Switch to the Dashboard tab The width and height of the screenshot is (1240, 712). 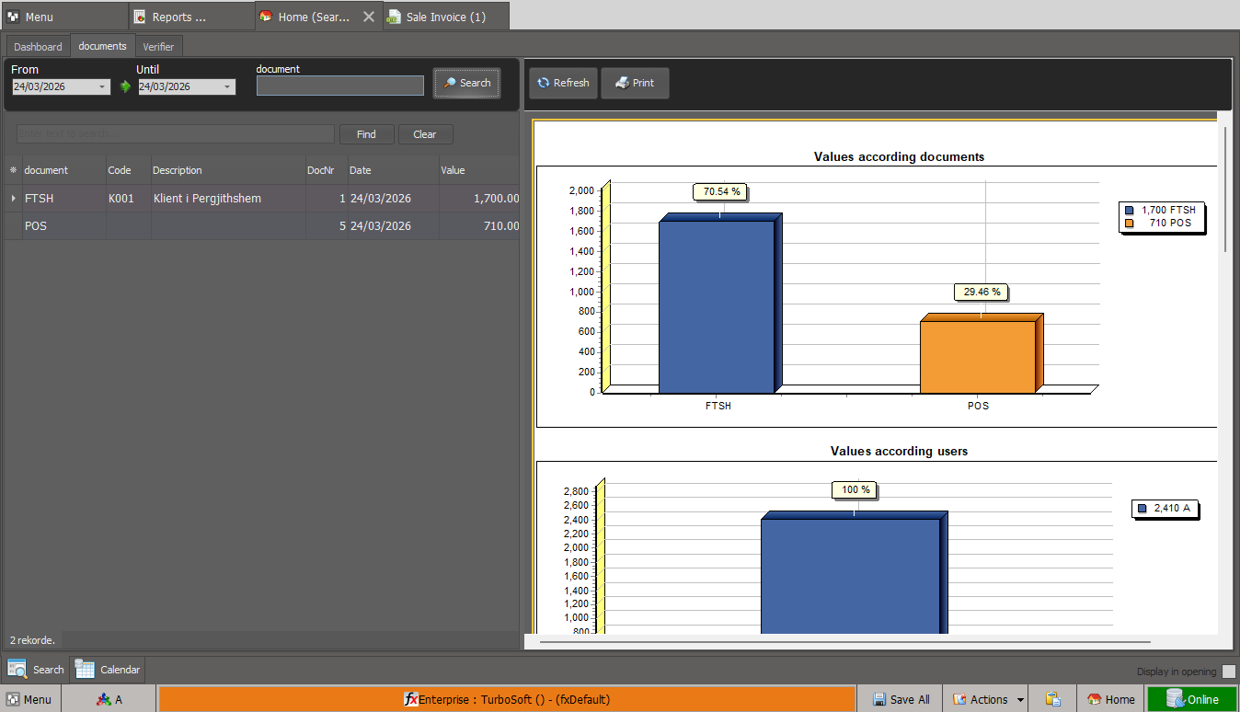click(x=38, y=46)
